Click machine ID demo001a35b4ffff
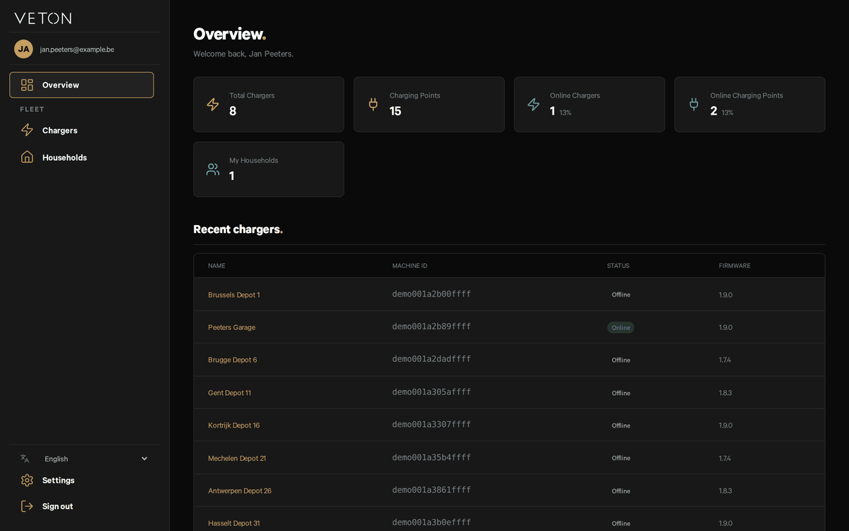Viewport: 849px width, 531px height. click(x=432, y=457)
